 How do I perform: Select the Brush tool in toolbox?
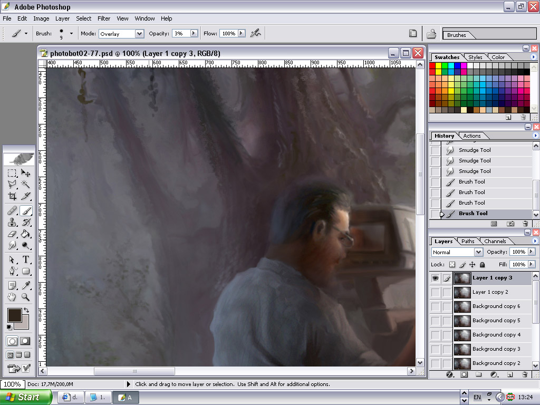pyautogui.click(x=25, y=210)
